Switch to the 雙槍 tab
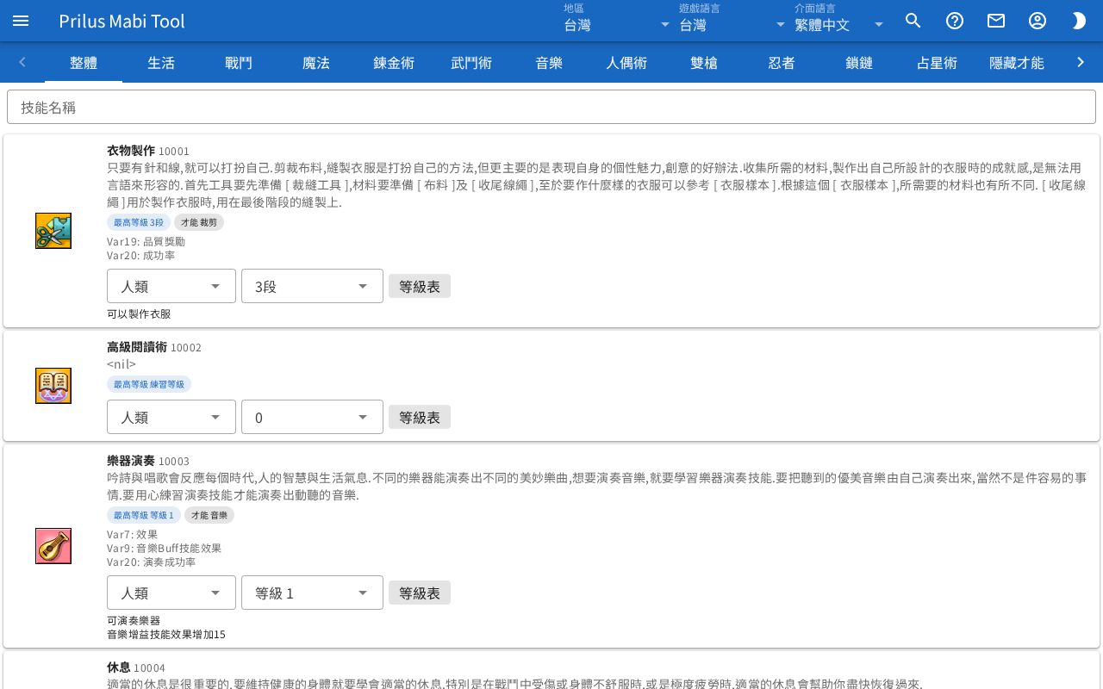1103x689 pixels. [x=704, y=62]
